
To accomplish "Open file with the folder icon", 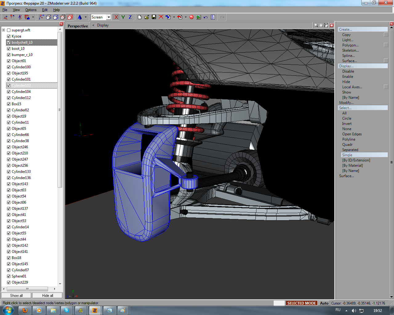I will 147,17.
